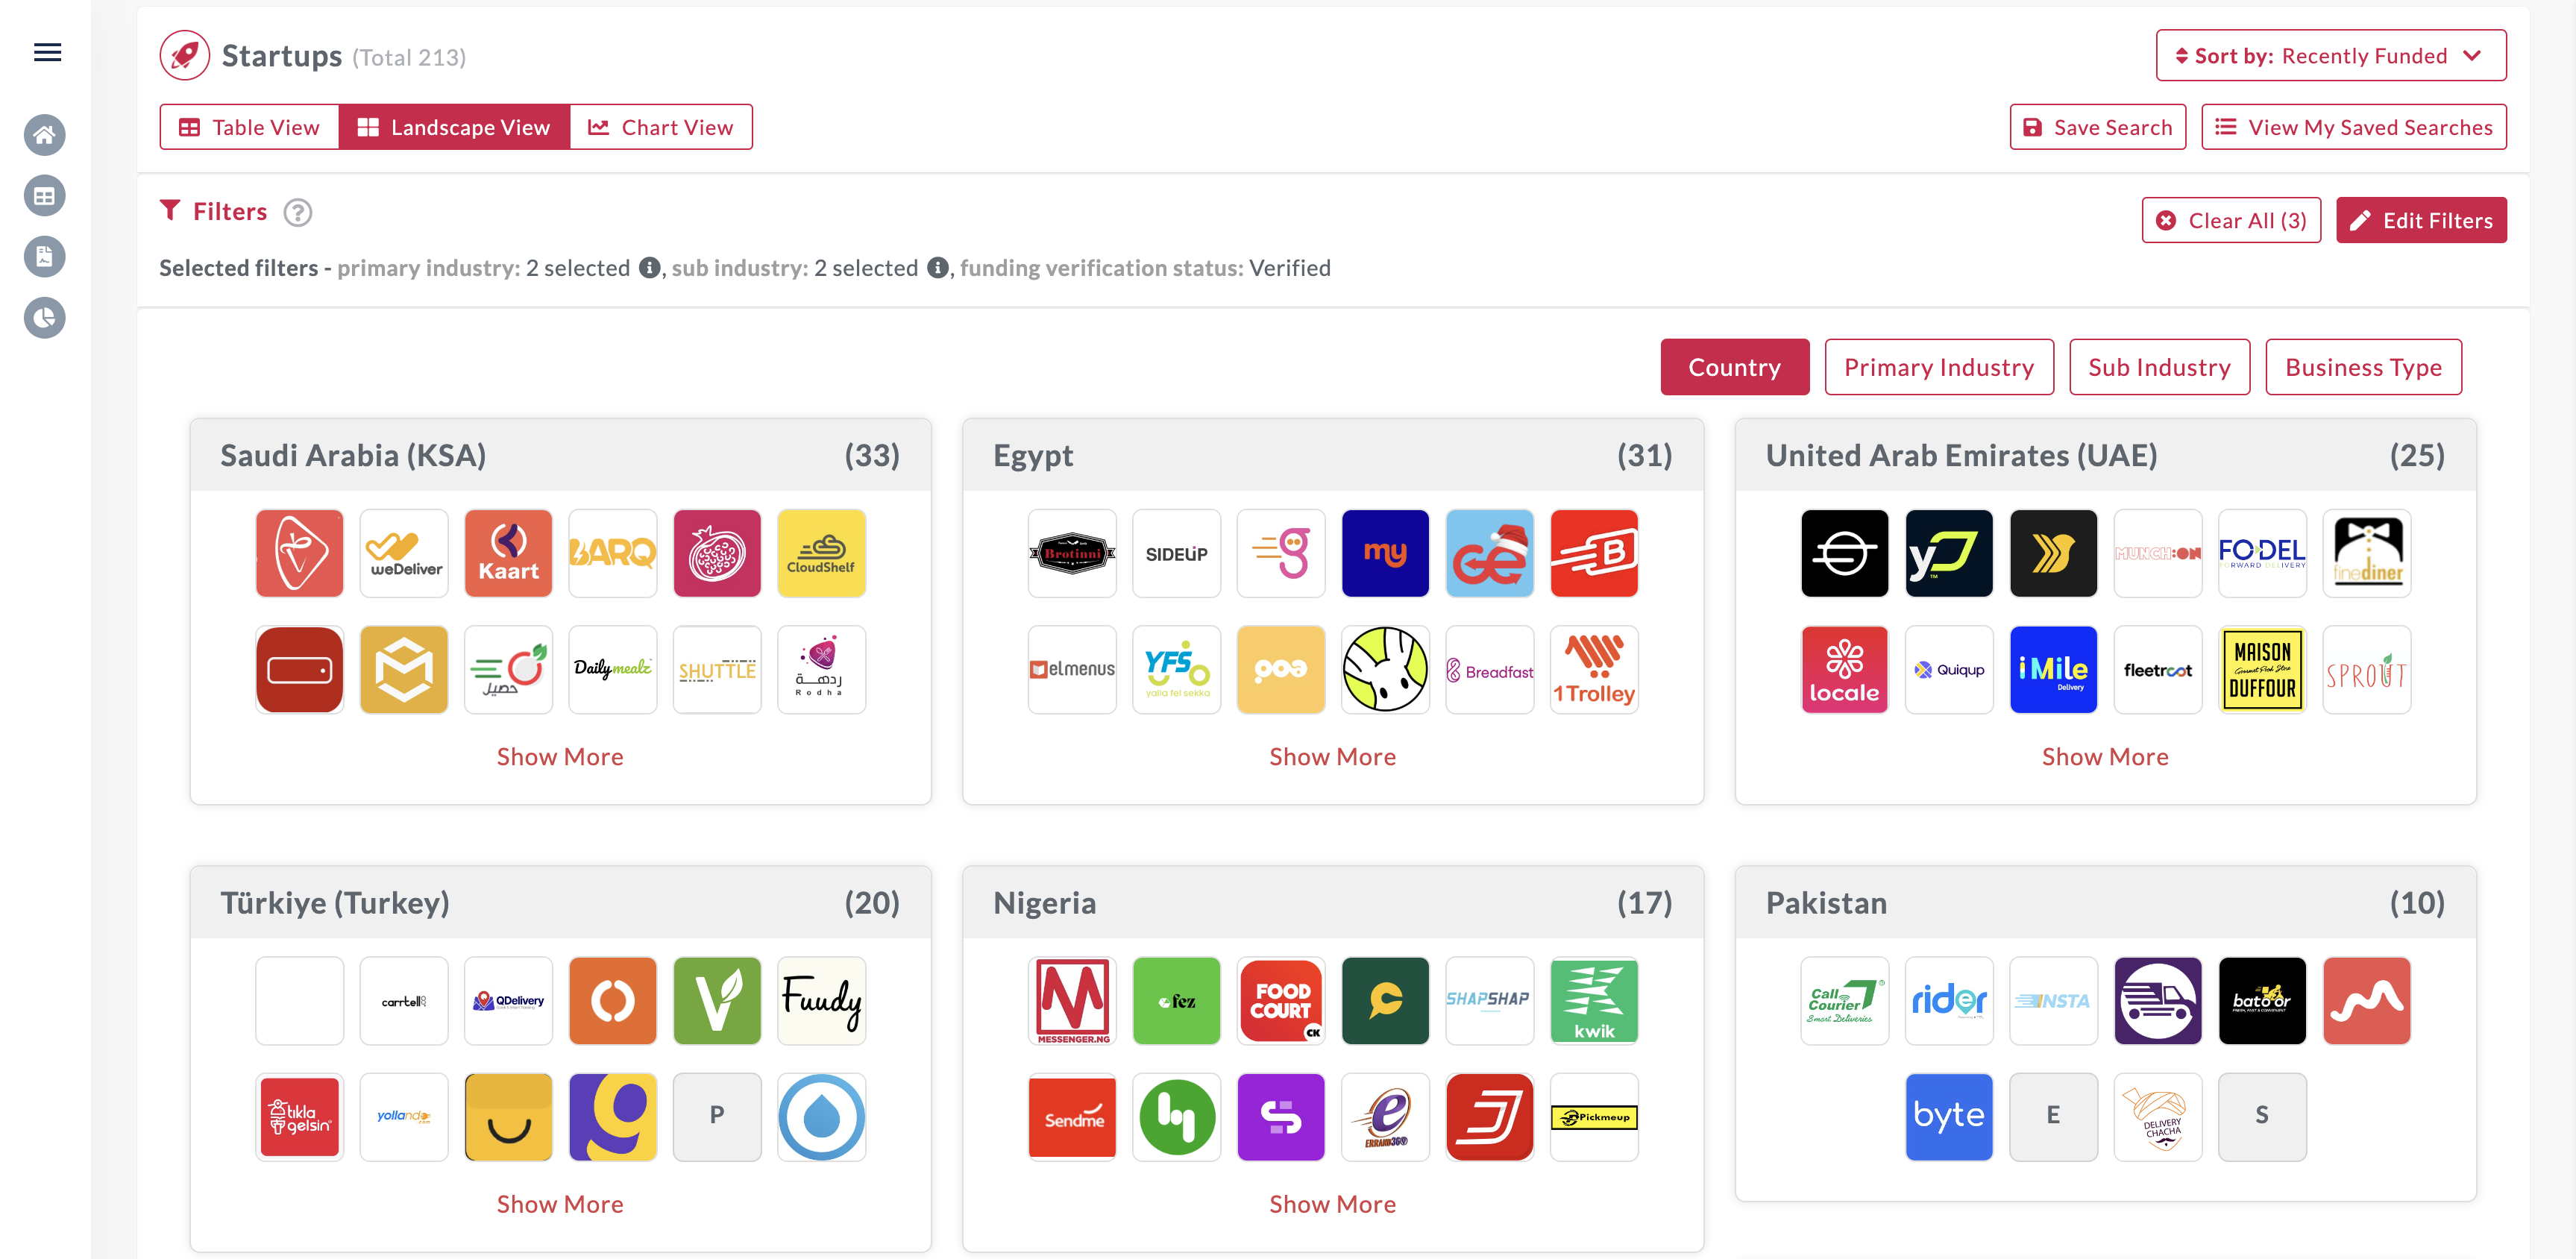
Task: Open the locale startup logo
Action: pos(1844,669)
